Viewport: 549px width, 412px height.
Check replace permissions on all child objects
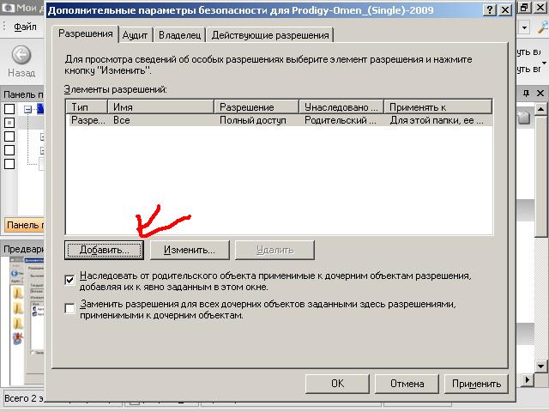coord(70,309)
